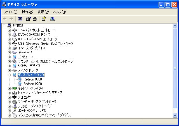Screen dimensions: 179x126
Task: Expand the キーボード node
Action: [9, 53]
